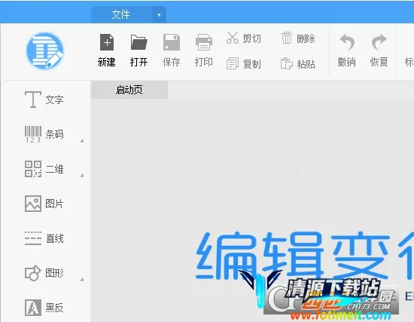
Task: Paste using the 粘贴 clipboard icon
Action: coord(287,63)
